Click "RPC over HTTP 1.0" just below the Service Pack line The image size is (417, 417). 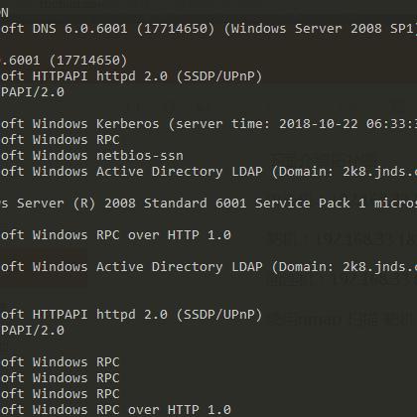coord(164,235)
